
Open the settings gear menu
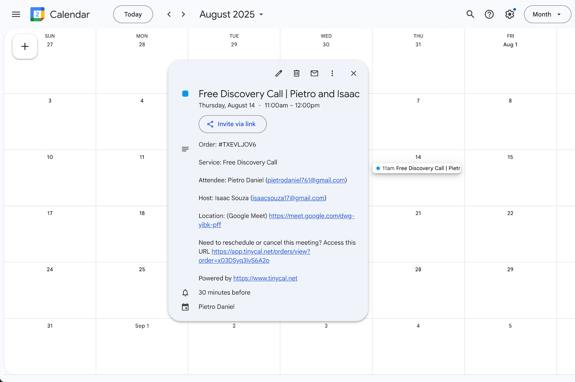pyautogui.click(x=509, y=15)
